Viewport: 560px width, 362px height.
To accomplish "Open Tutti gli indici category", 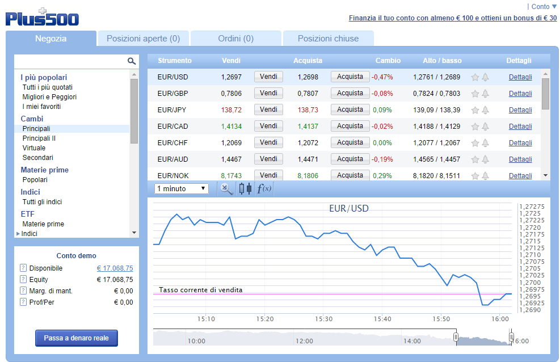I will point(42,201).
